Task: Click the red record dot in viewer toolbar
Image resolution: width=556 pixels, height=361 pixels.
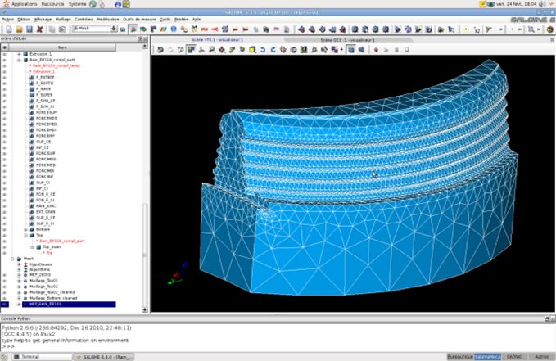Action: [x=376, y=50]
